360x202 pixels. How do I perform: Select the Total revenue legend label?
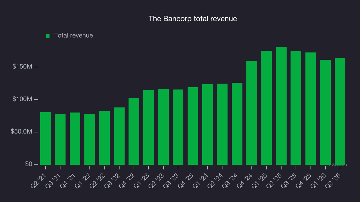[73, 36]
